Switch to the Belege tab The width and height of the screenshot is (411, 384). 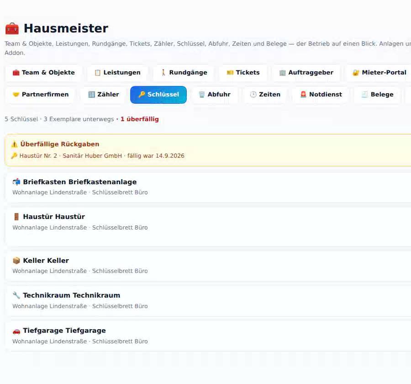point(378,95)
